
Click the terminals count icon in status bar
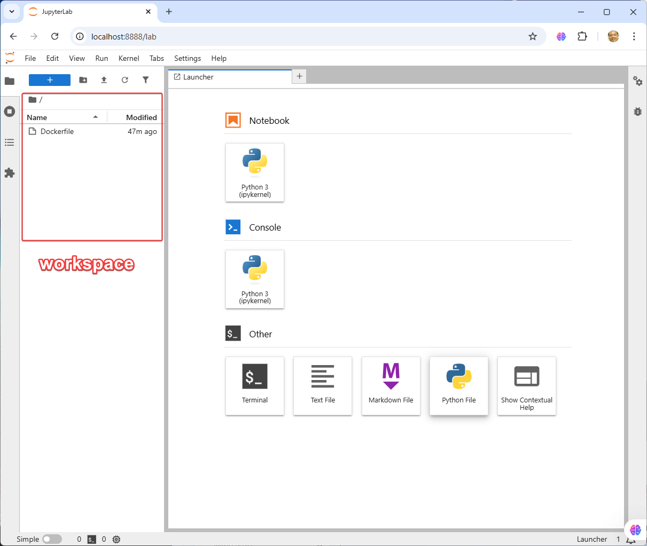point(92,540)
